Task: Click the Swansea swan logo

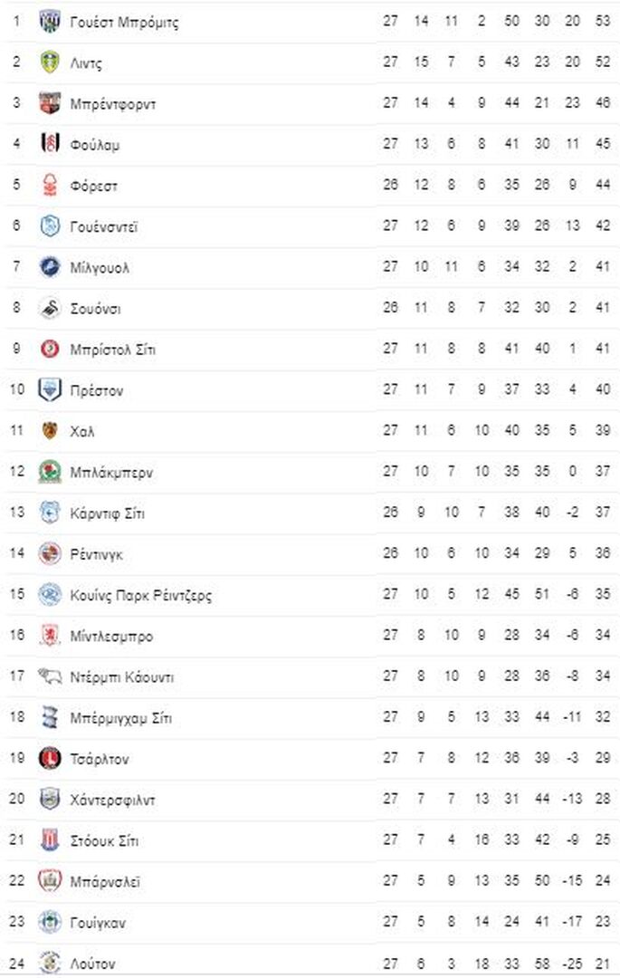Action: click(x=49, y=308)
